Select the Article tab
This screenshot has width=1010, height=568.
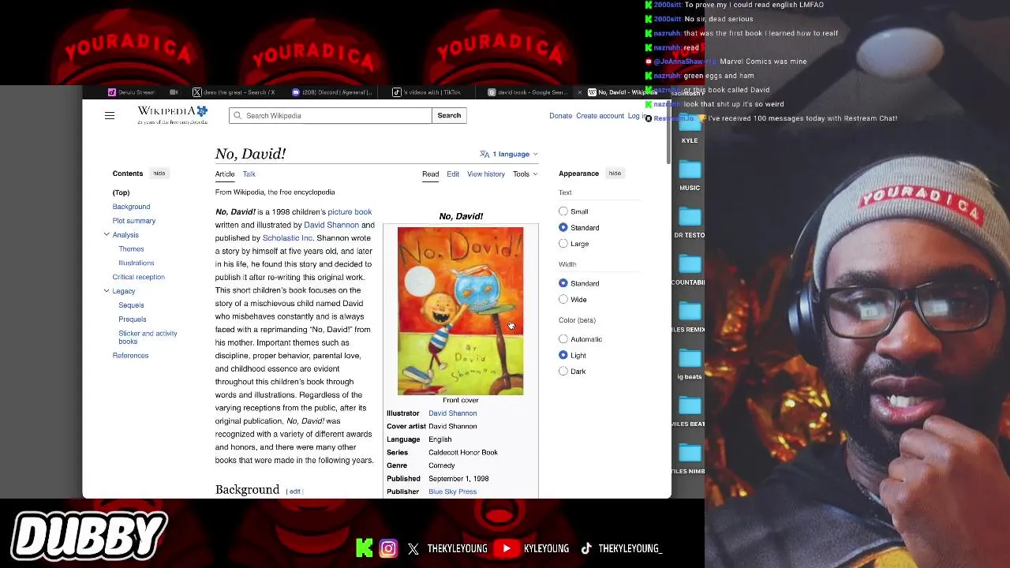click(225, 174)
